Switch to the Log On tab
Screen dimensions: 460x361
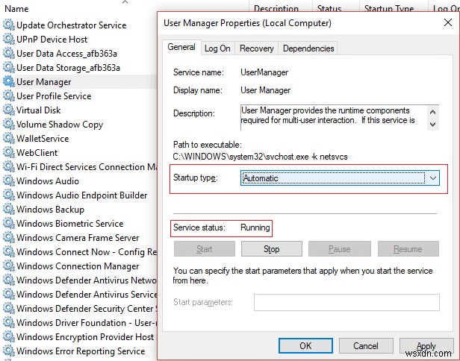pos(217,48)
